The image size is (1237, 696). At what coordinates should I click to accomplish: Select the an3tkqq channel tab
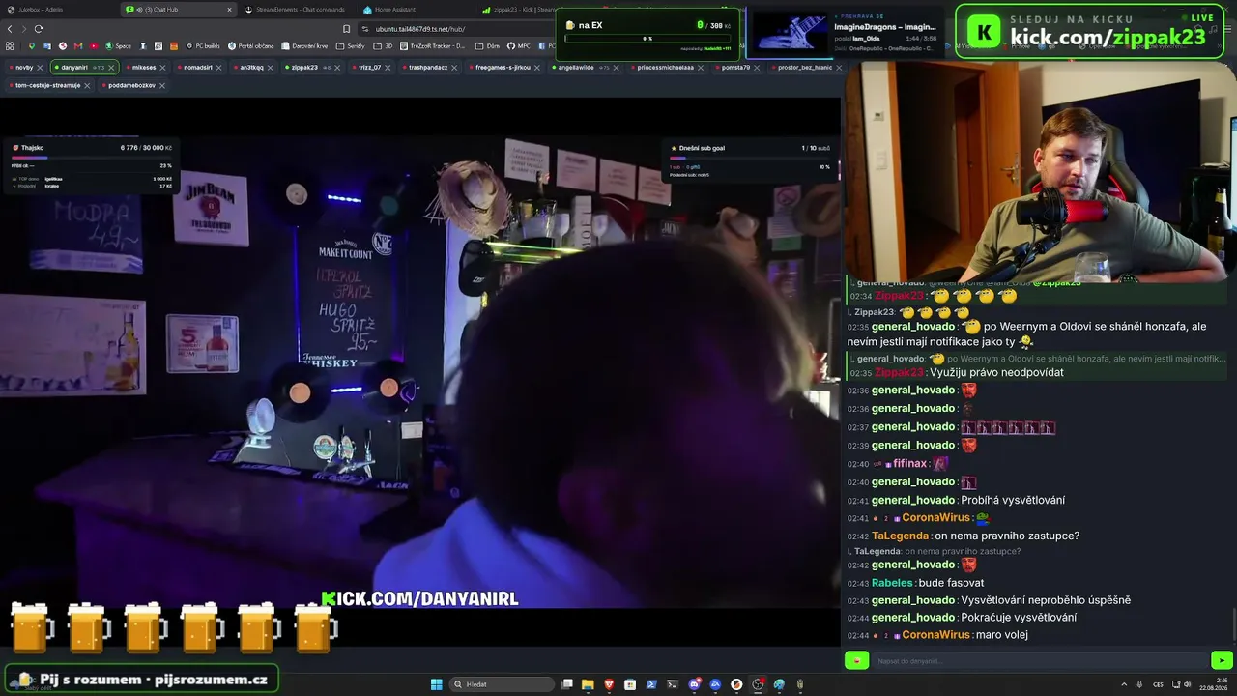[x=252, y=68]
